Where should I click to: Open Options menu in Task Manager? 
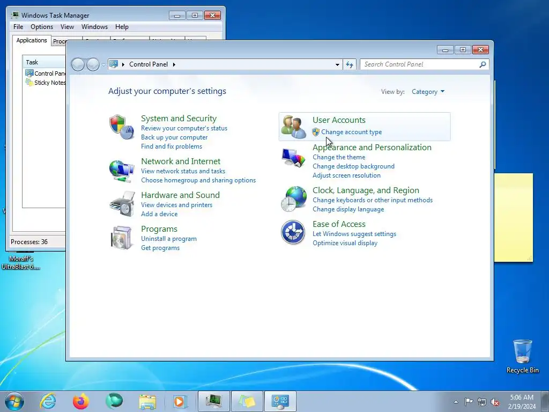click(42, 27)
